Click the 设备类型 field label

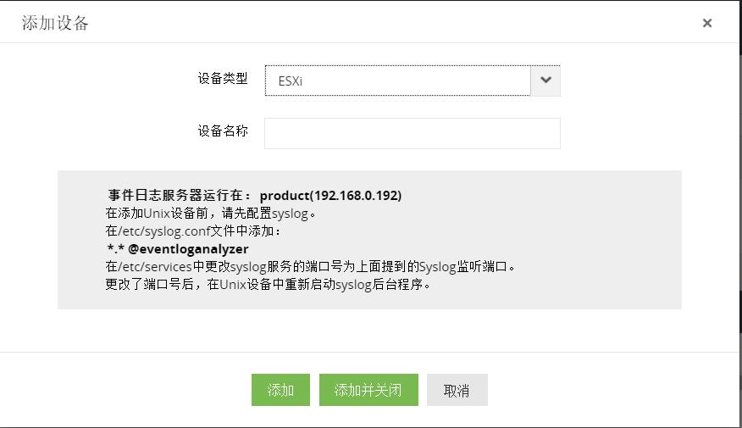(223, 79)
